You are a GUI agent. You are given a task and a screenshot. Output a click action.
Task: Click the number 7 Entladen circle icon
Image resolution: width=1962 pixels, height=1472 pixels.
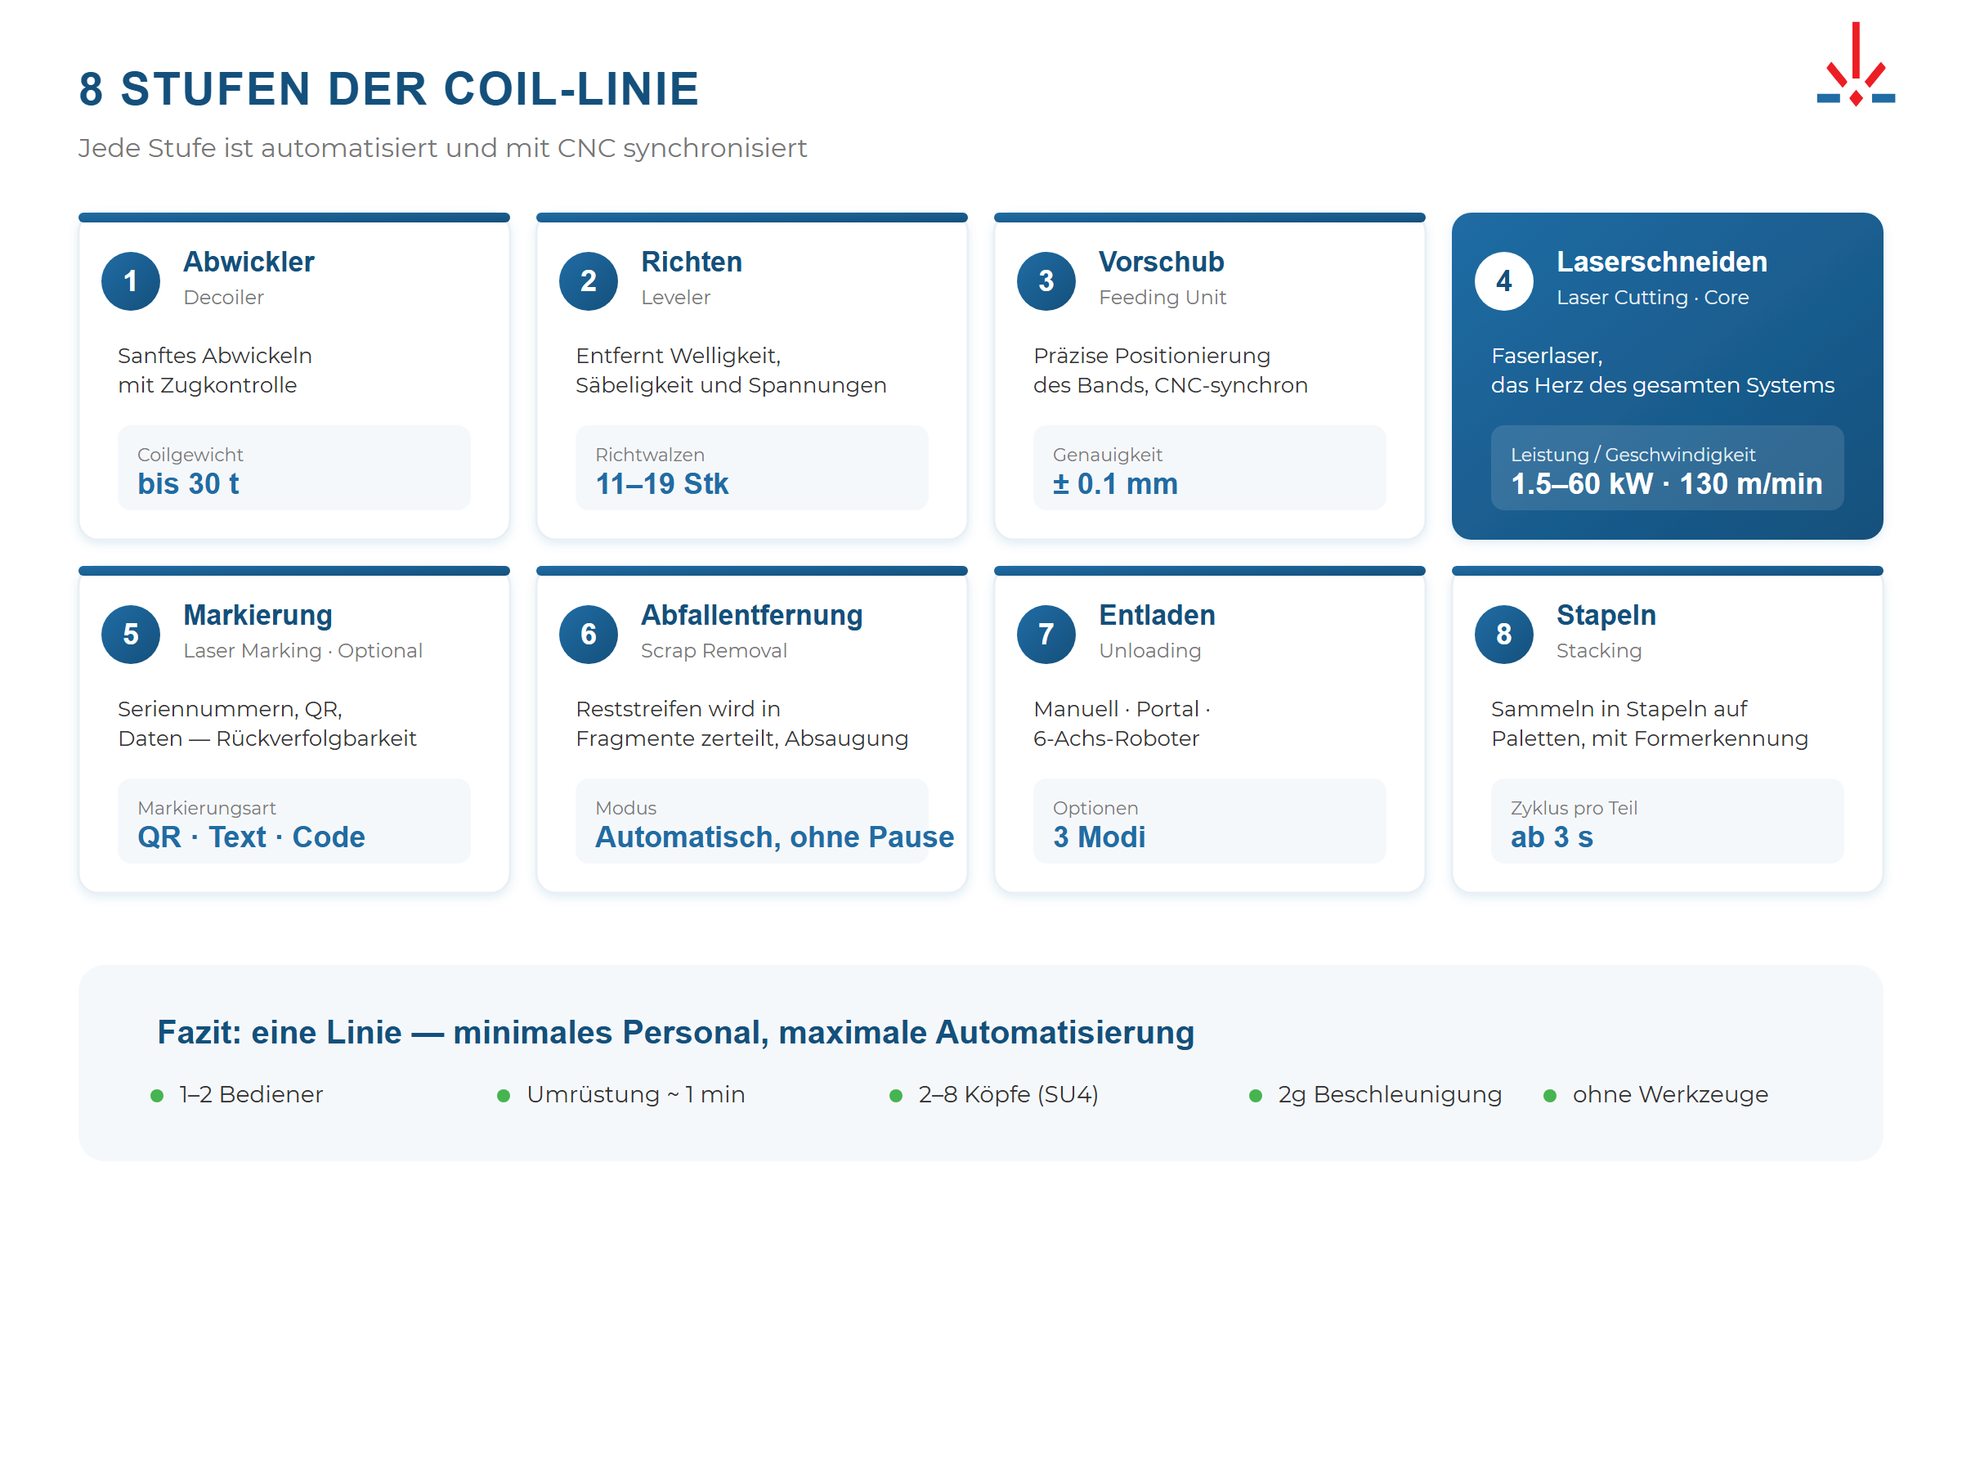click(1046, 635)
